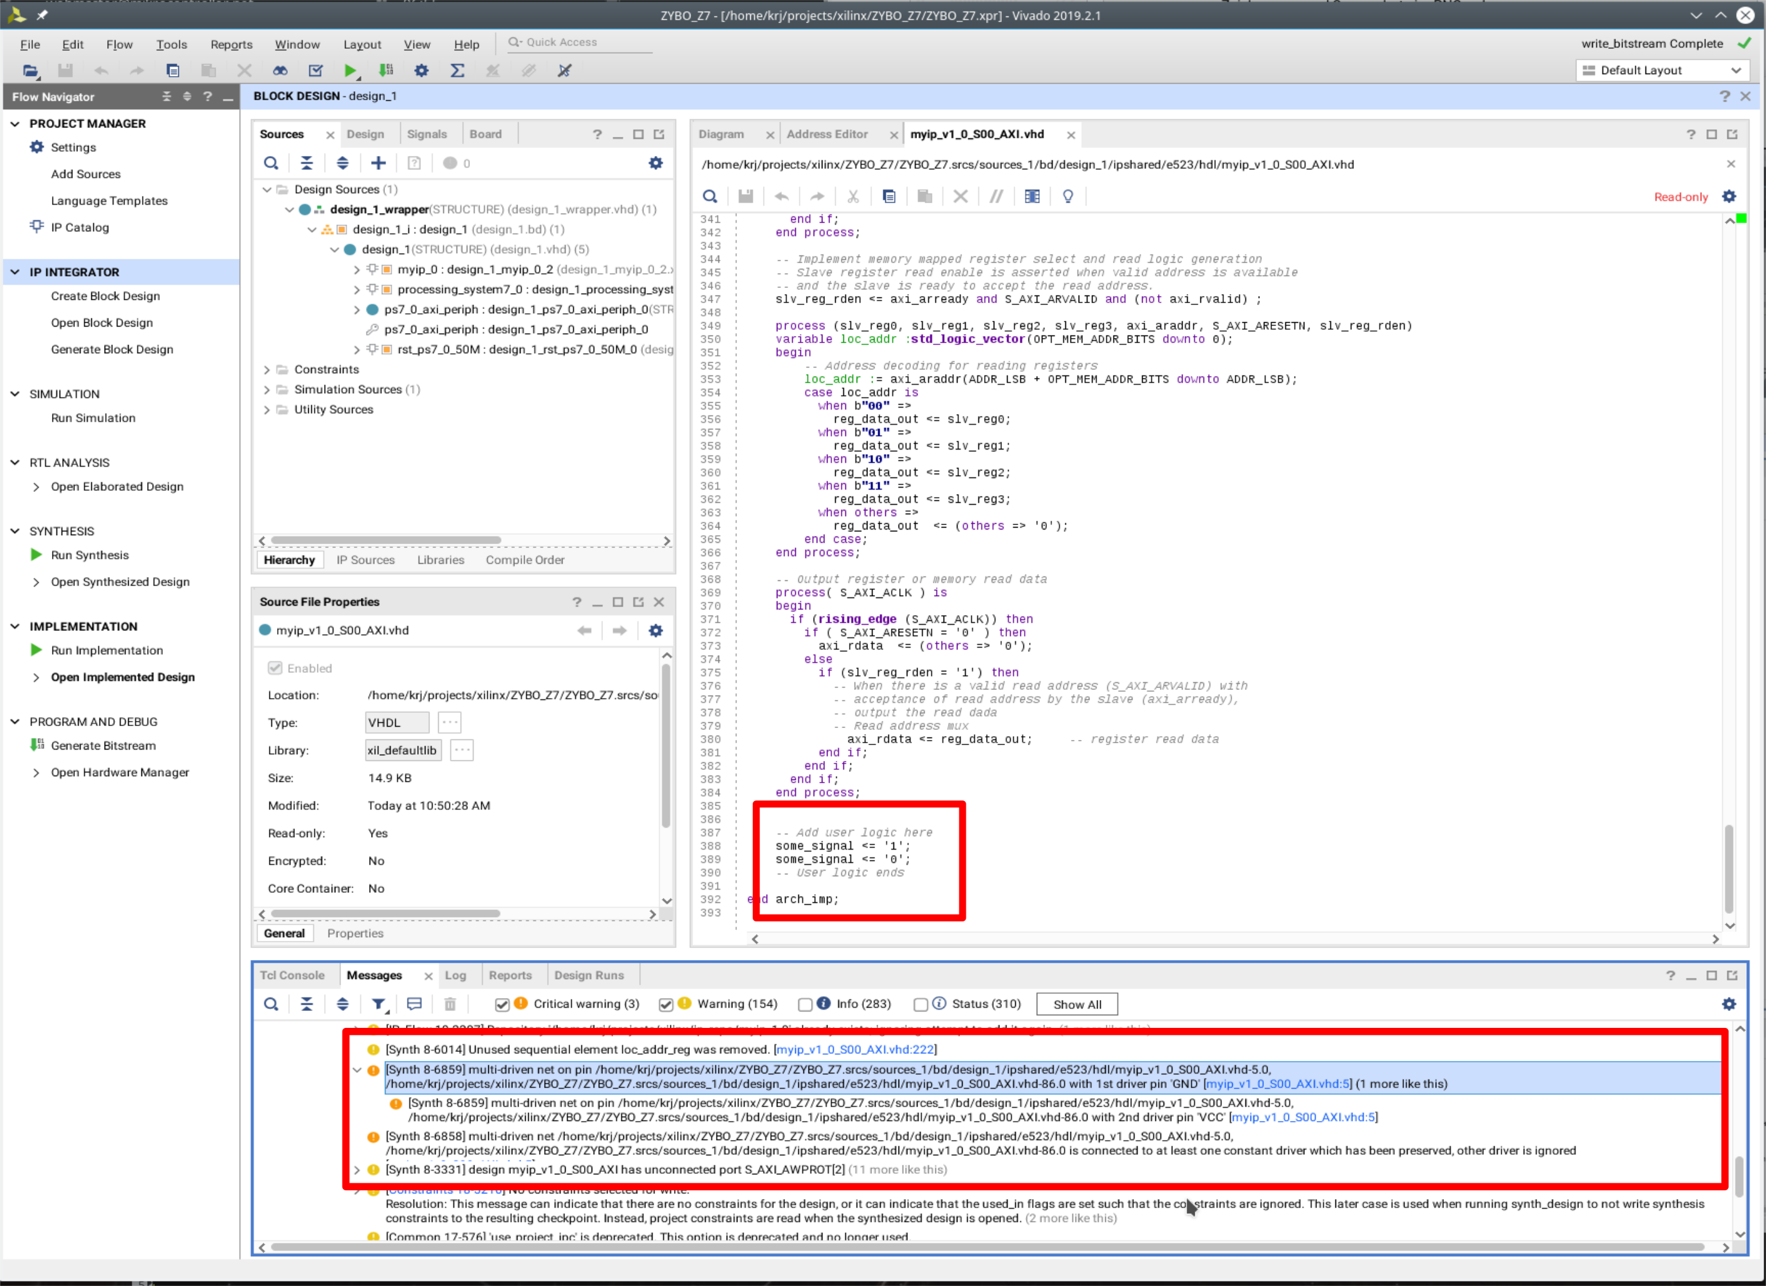The image size is (1766, 1286).
Task: Switch to the Design Runs tab
Action: pyautogui.click(x=588, y=976)
